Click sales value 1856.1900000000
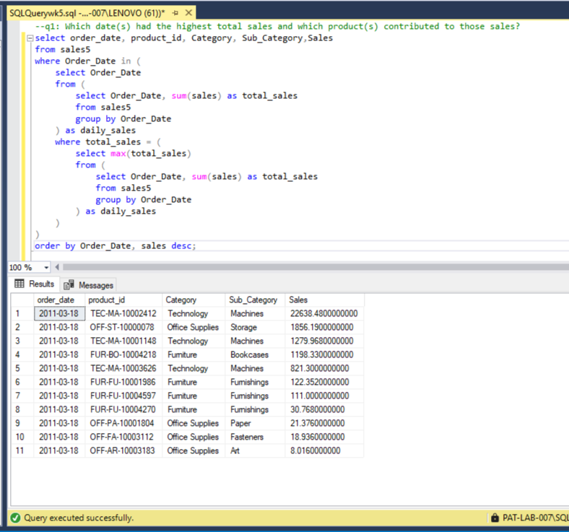 click(x=324, y=327)
